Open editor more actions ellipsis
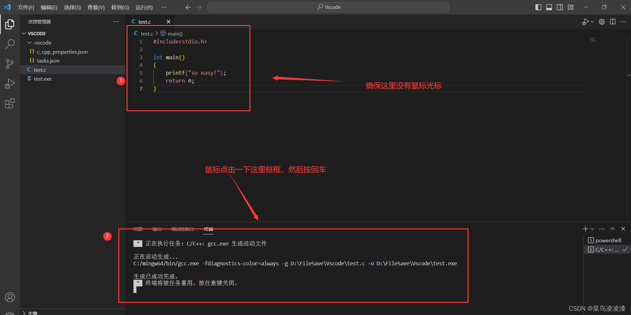The image size is (631, 315). point(623,22)
